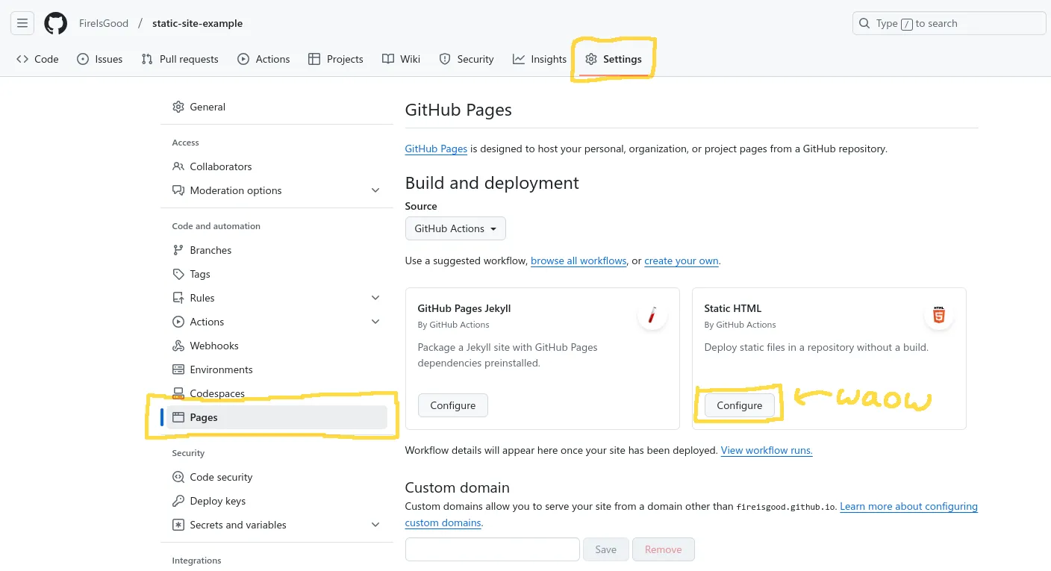Open the GitHub Actions source dropdown
1051x571 pixels.
(x=455, y=228)
